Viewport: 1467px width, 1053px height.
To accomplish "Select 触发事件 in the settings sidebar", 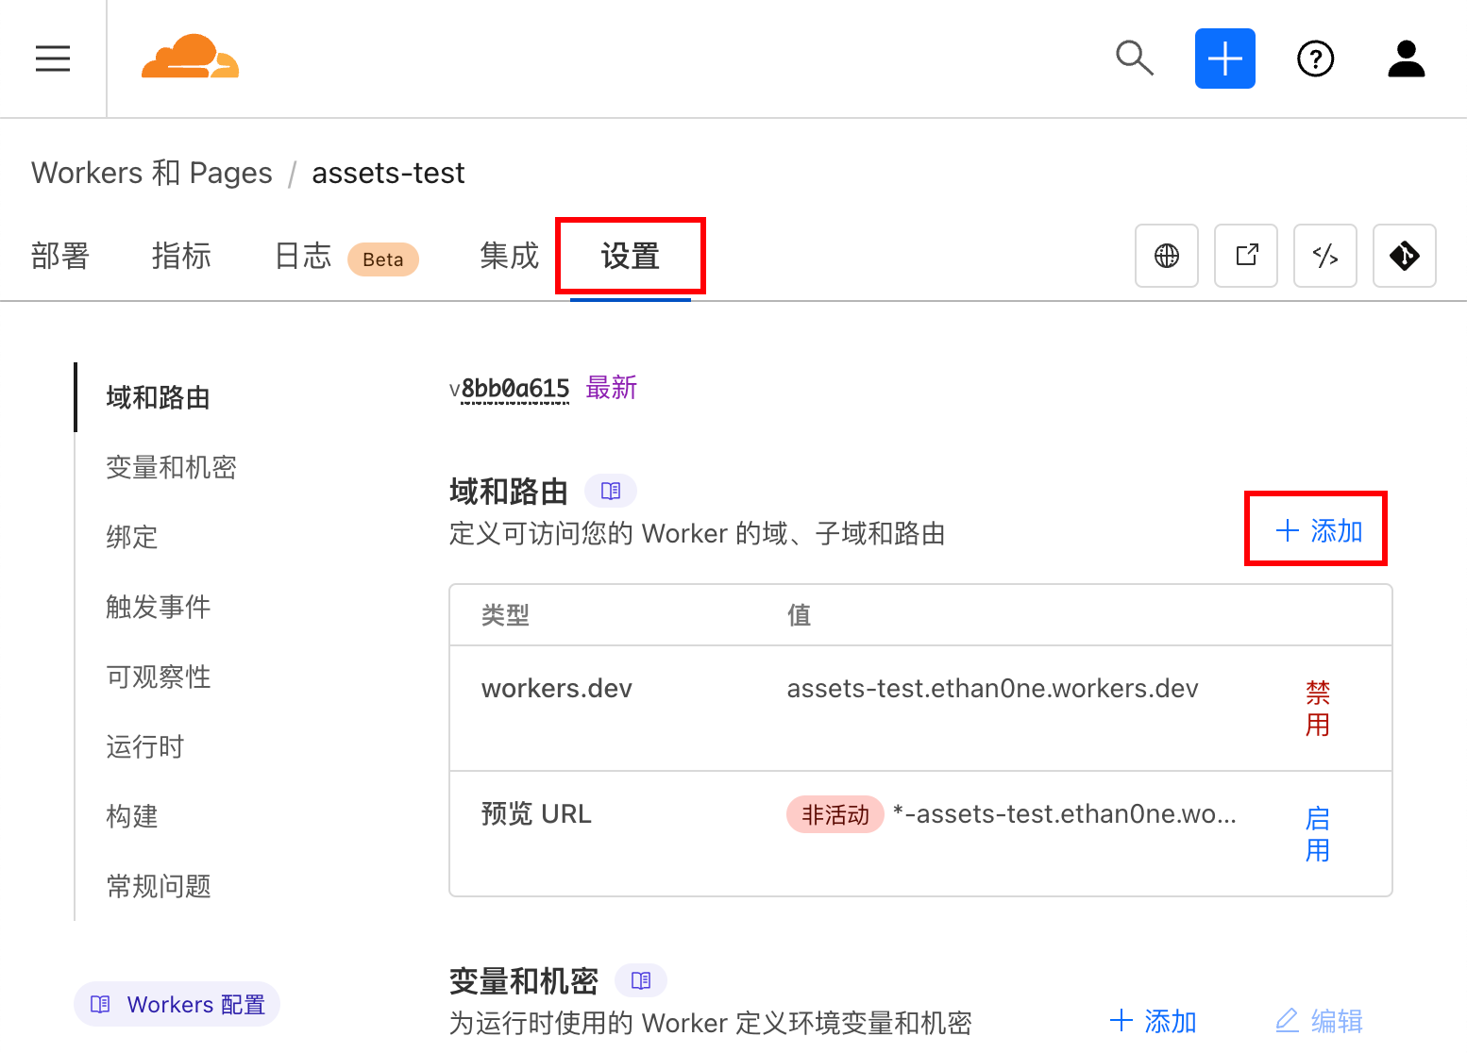I will (159, 607).
